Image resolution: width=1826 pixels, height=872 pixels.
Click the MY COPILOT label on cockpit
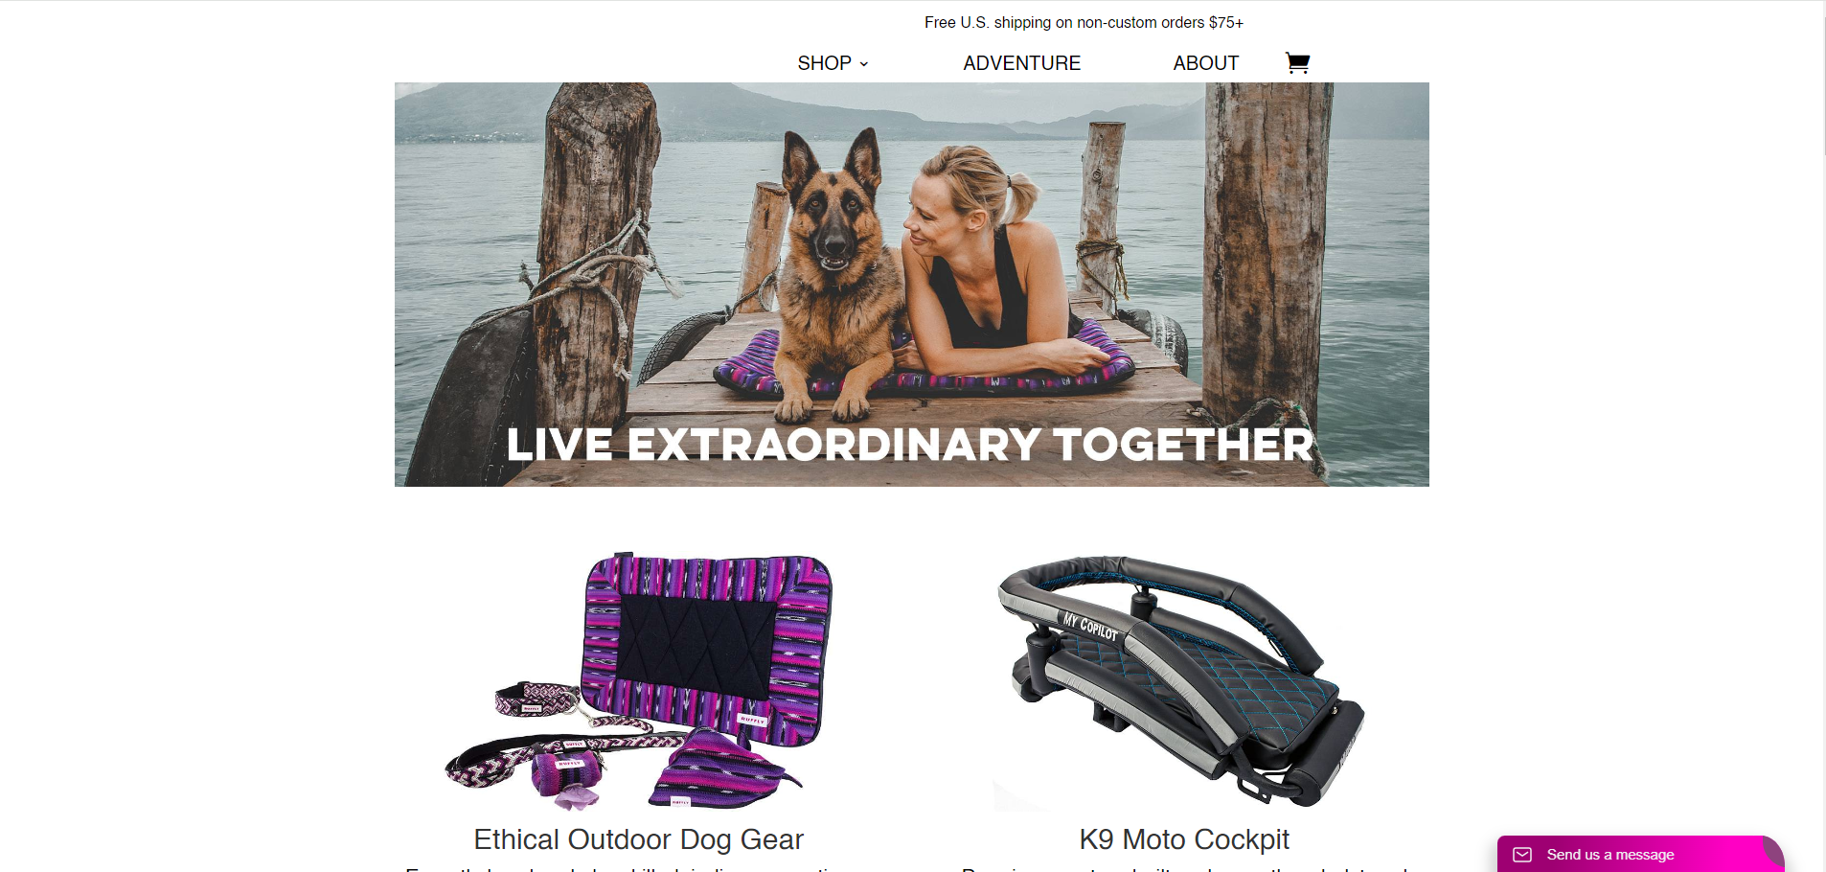[1089, 627]
